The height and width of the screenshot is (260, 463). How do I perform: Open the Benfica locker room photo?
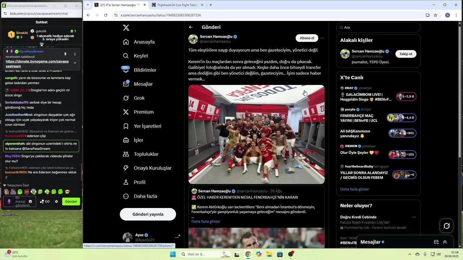(x=256, y=134)
